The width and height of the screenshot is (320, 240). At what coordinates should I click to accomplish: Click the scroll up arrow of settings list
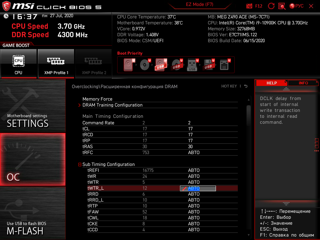click(248, 100)
